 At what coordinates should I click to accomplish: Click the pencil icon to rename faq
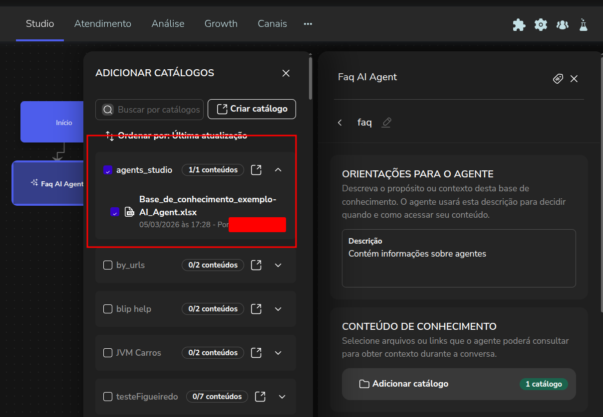(386, 123)
